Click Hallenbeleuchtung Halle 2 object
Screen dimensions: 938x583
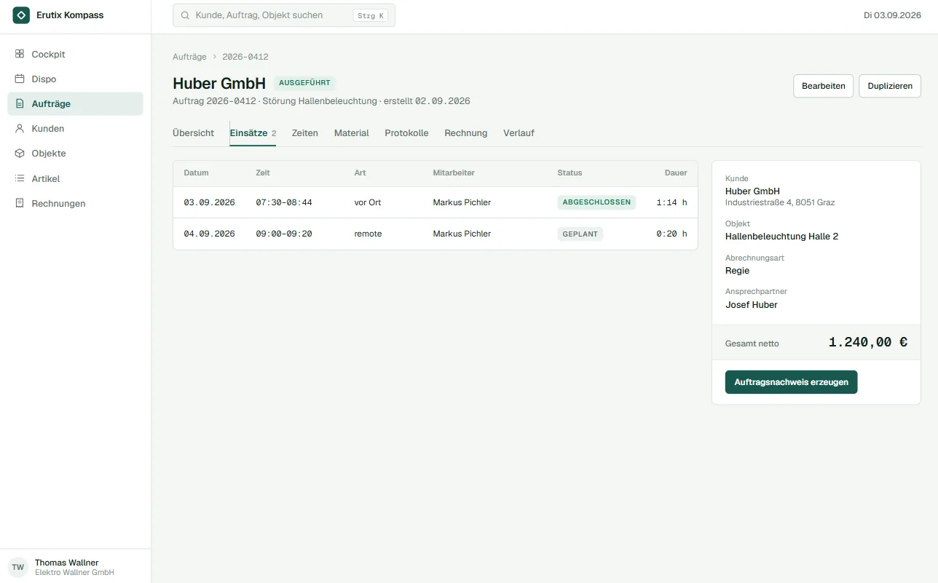[x=781, y=237]
